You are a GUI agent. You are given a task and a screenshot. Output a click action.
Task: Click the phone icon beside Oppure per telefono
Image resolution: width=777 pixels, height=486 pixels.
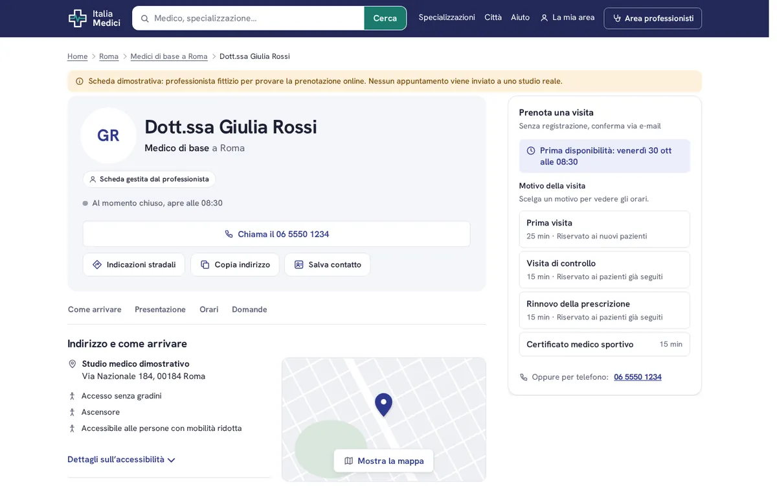pos(523,377)
